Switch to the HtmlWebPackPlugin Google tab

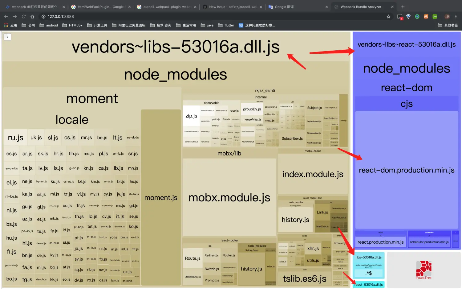(x=100, y=7)
